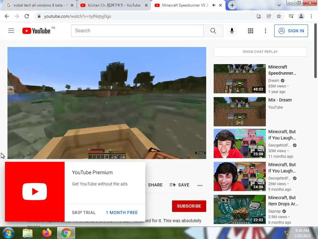
Task: Open the Mix - Dream playlist thumbnail
Action: coord(239,112)
